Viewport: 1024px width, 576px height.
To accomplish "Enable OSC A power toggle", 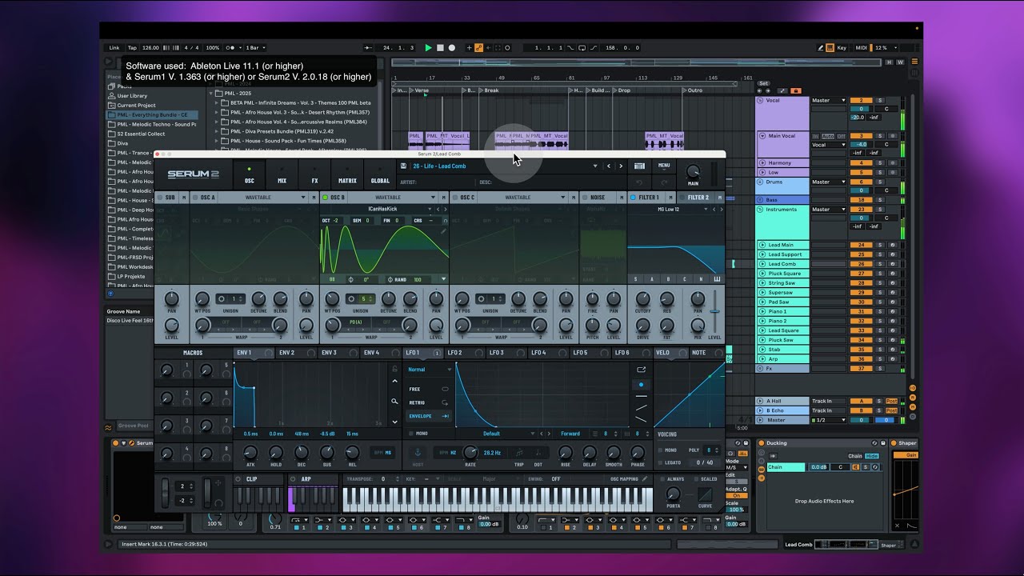I will point(194,198).
